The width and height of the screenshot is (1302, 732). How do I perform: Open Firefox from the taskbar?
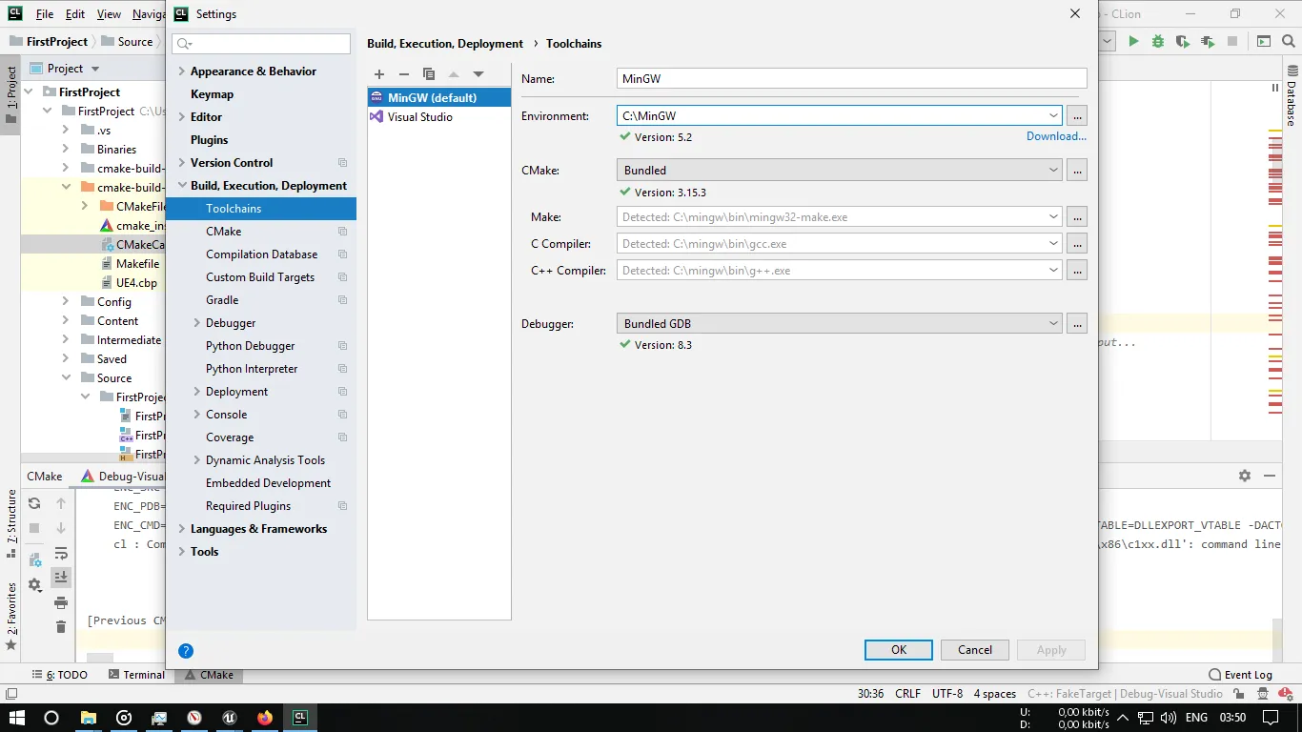coord(265,718)
